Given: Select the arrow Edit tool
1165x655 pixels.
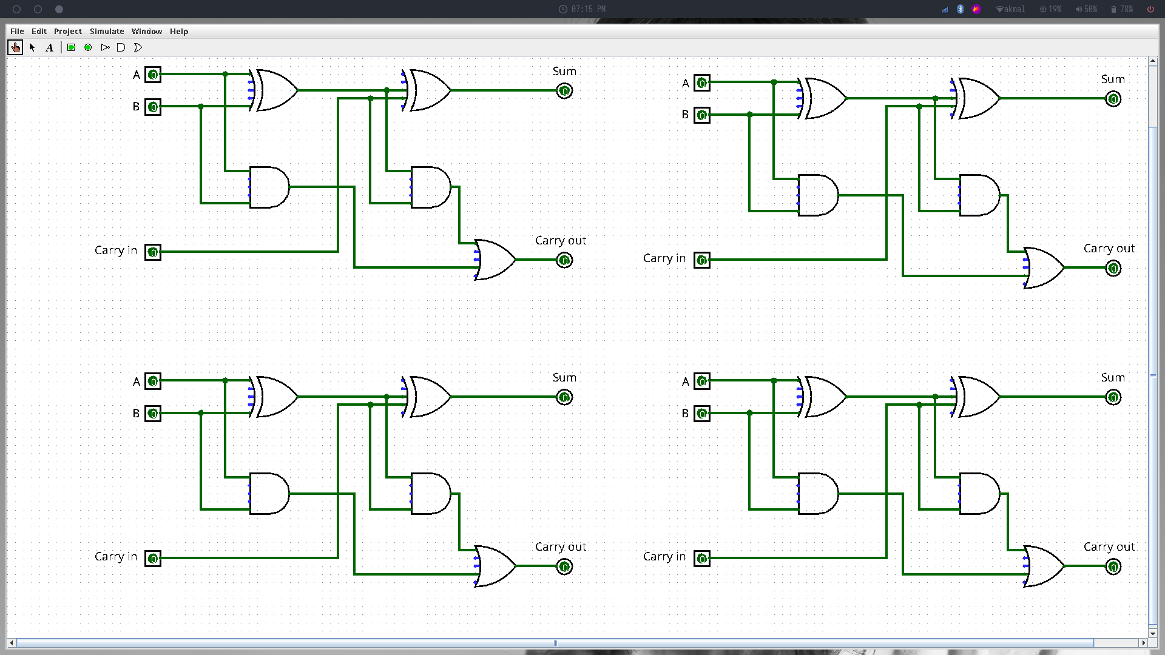Looking at the screenshot, I should 32,47.
